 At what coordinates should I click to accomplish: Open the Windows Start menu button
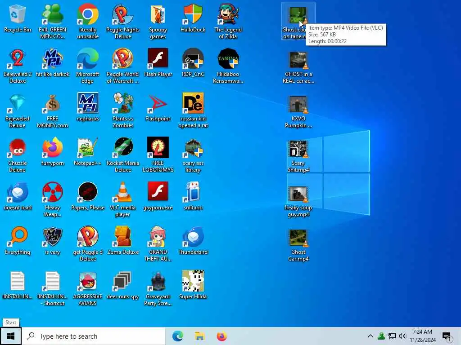[11, 336]
